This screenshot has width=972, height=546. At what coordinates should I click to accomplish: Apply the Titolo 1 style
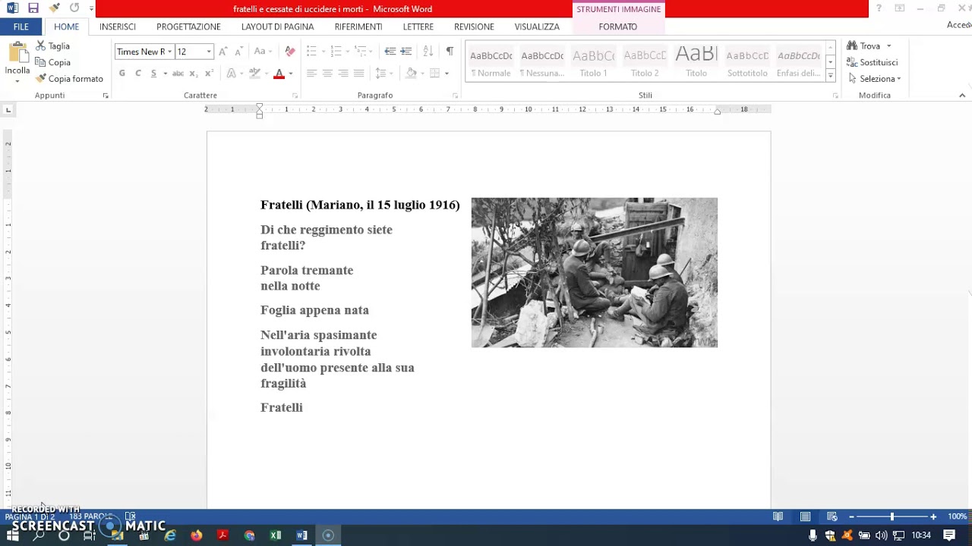click(x=593, y=62)
